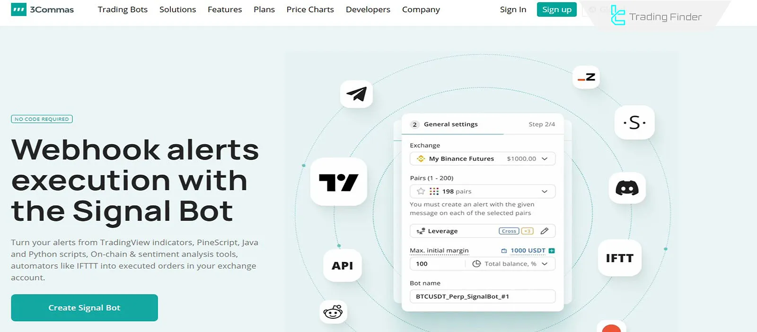Screen dimensions: 757x332
Task: Click the Create Signal Bot button
Action: coord(84,308)
